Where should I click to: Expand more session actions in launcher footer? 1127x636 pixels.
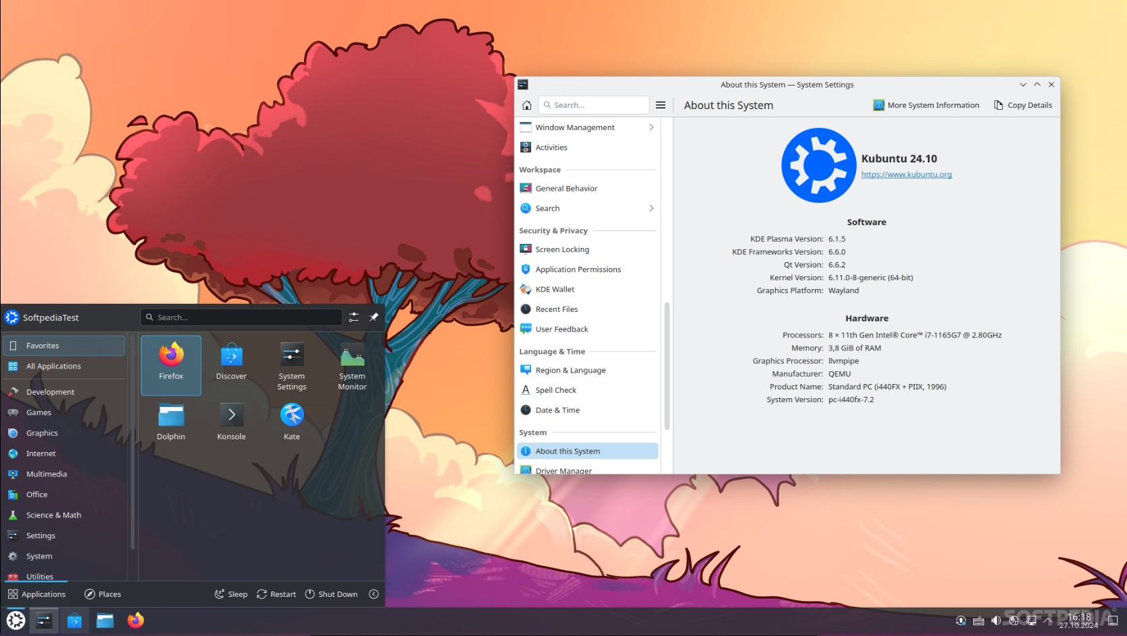[374, 594]
